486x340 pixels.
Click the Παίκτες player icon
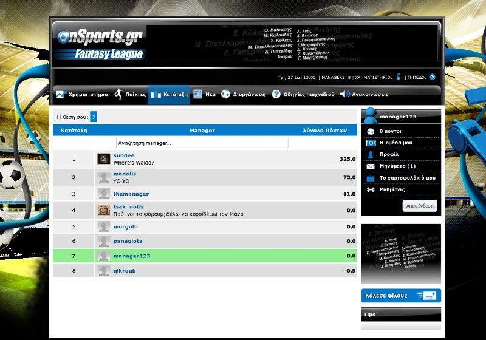tap(118, 95)
